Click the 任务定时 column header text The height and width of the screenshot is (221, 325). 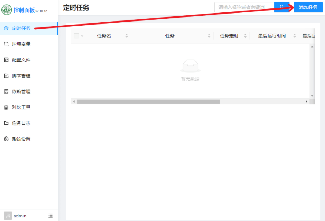pyautogui.click(x=229, y=36)
